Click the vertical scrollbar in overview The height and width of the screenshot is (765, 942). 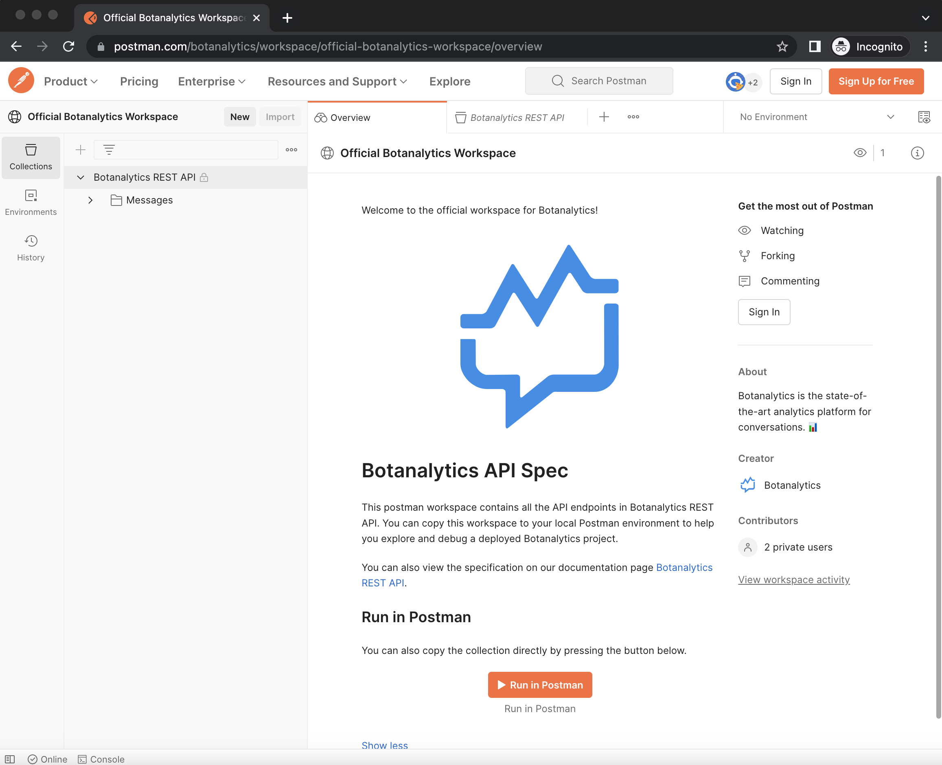point(938,447)
